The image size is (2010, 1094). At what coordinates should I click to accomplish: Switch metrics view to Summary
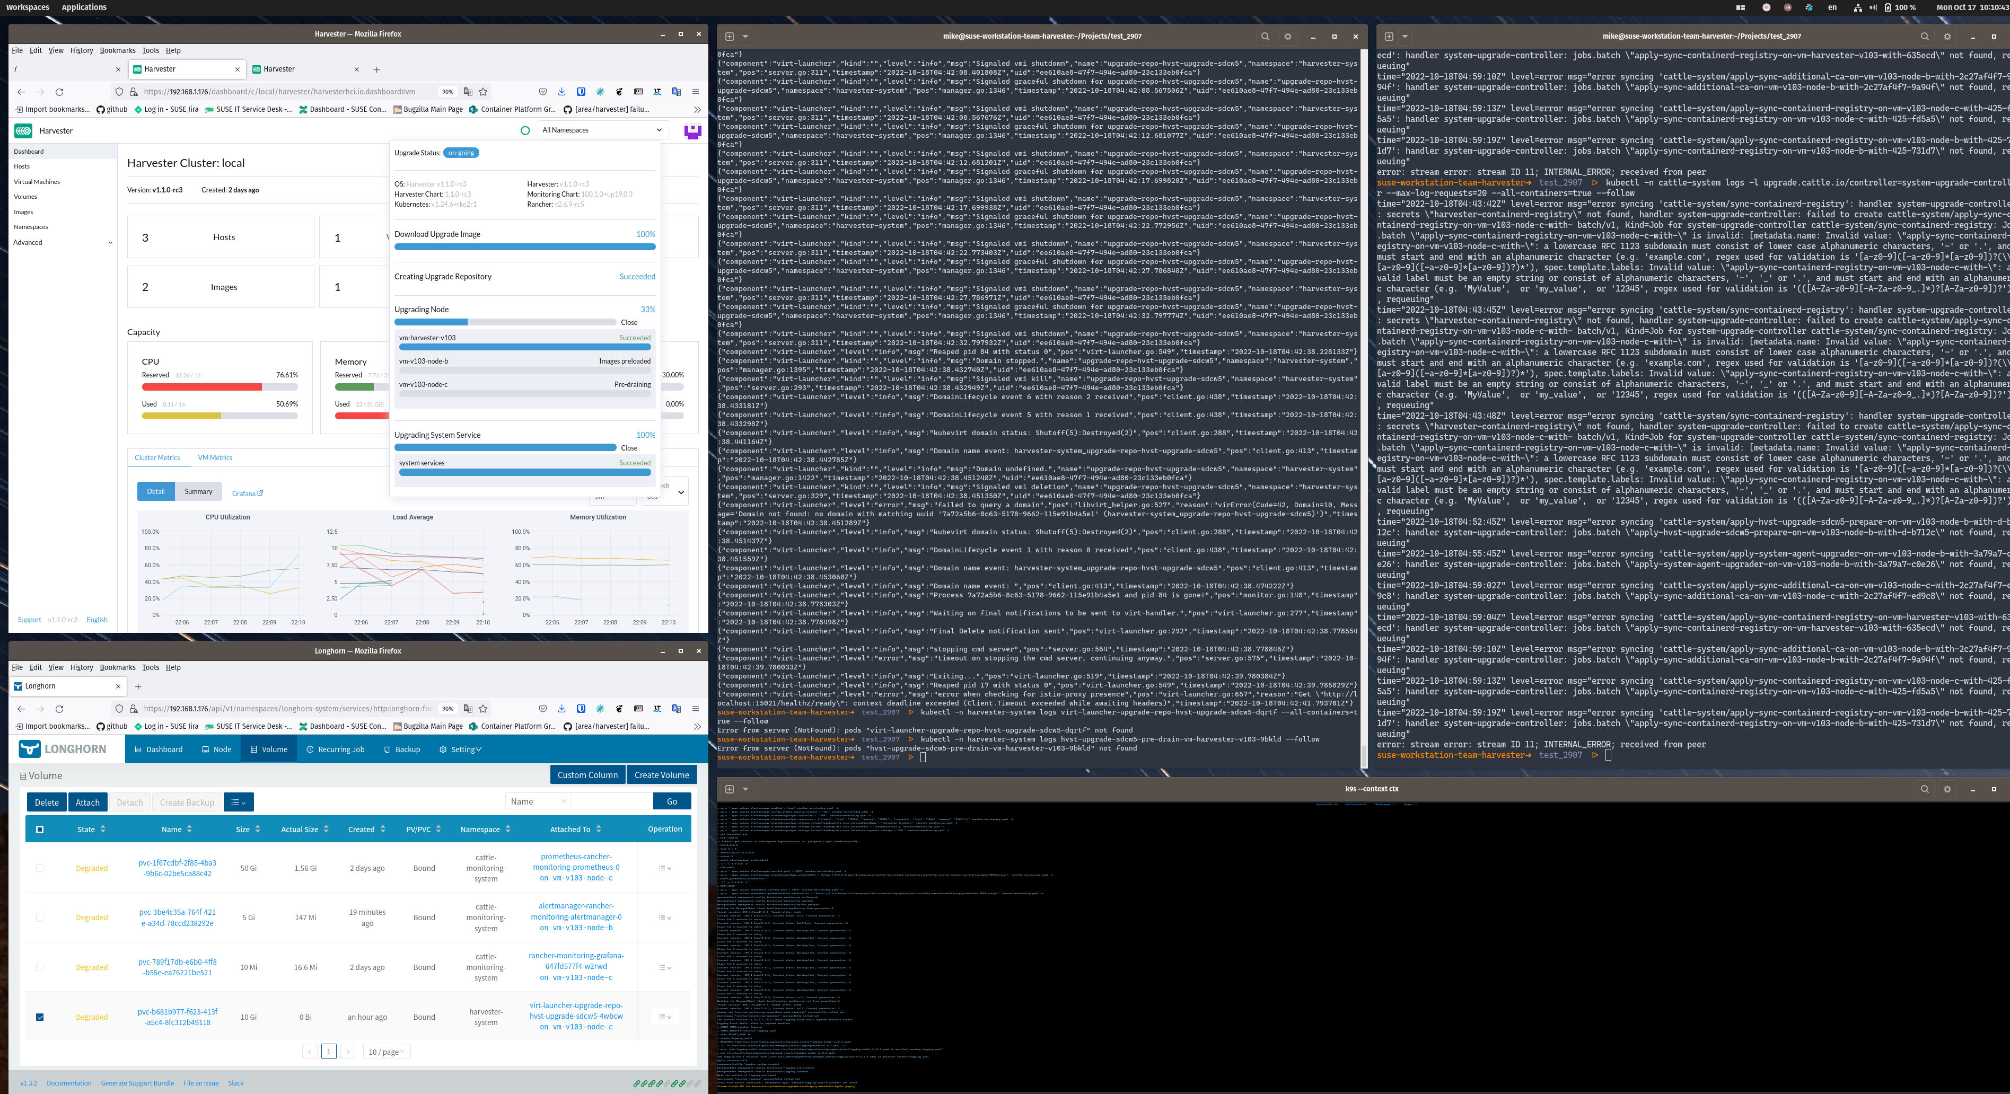click(x=198, y=491)
